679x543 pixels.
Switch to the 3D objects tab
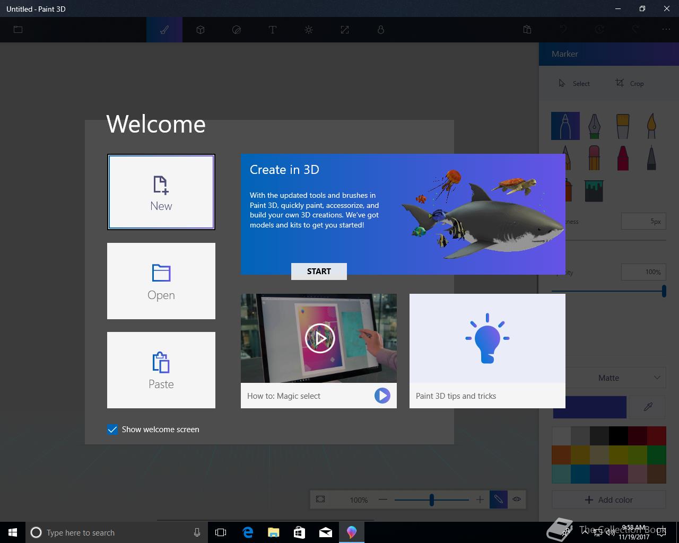coord(201,30)
